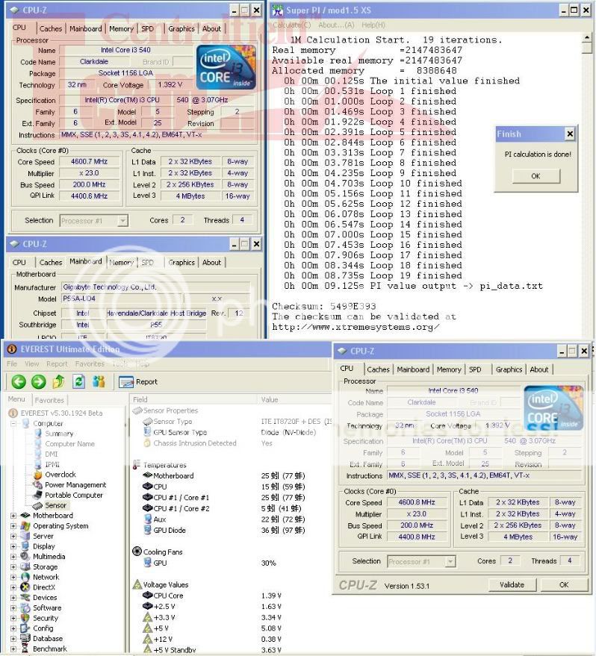Screen dimensions: 596x656
Task: Open Processor selection dropdown in bottom-right CPU-Z
Action: coord(450,561)
